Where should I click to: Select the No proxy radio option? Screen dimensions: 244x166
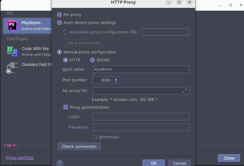[x=60, y=15]
